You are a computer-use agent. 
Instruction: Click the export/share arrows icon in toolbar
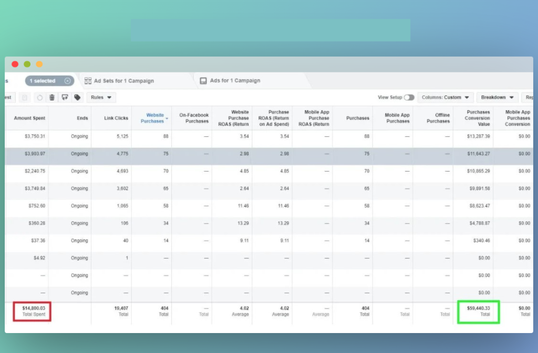[65, 98]
